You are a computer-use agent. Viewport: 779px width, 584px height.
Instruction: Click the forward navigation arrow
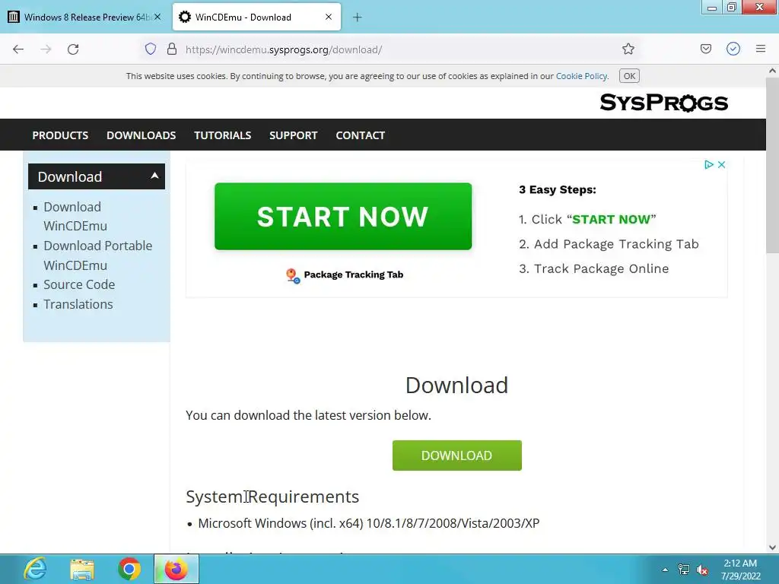coord(46,49)
